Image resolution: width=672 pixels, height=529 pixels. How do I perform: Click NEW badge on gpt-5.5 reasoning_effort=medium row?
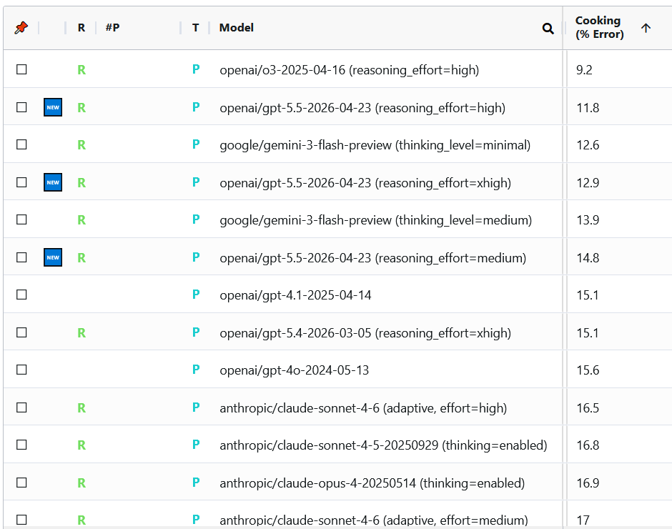(x=53, y=257)
